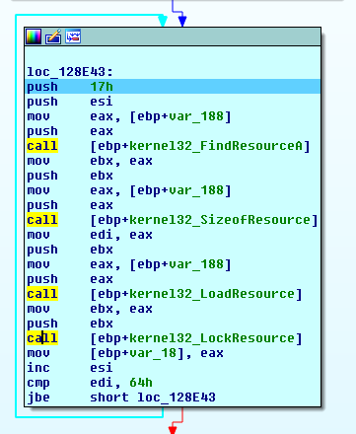
Task: Click the node color palette icon
Action: click(x=34, y=36)
